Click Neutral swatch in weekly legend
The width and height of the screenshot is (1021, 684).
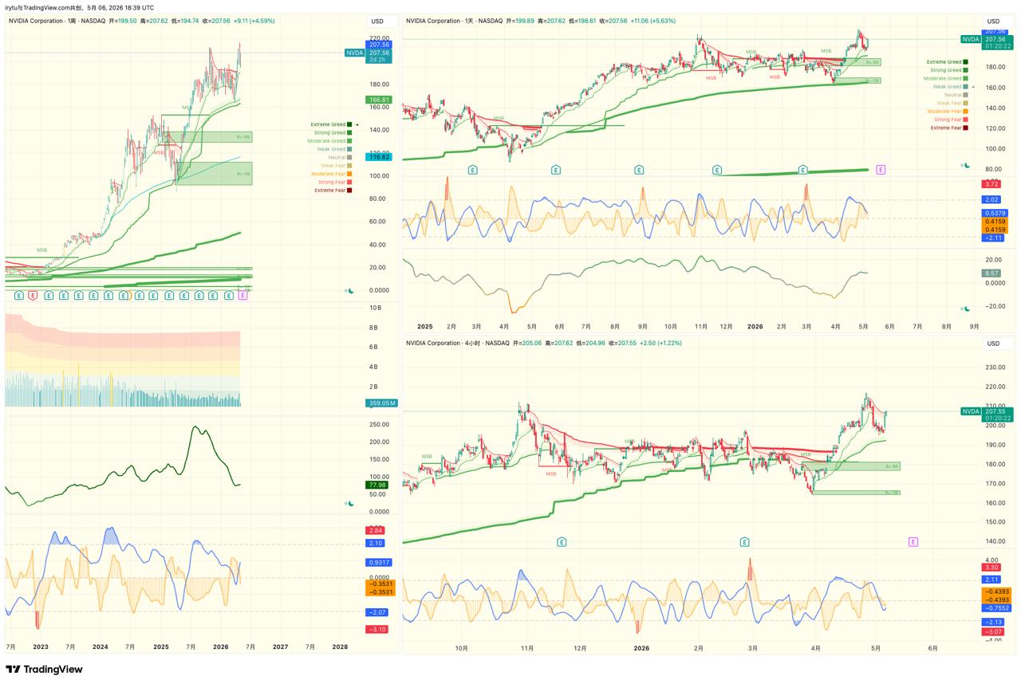349,157
